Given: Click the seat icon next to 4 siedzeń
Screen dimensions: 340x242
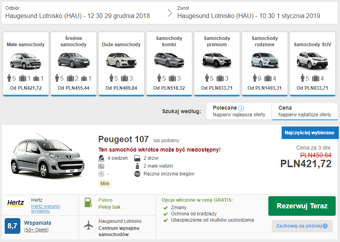Looking at the screenshot, I should 101,158.
